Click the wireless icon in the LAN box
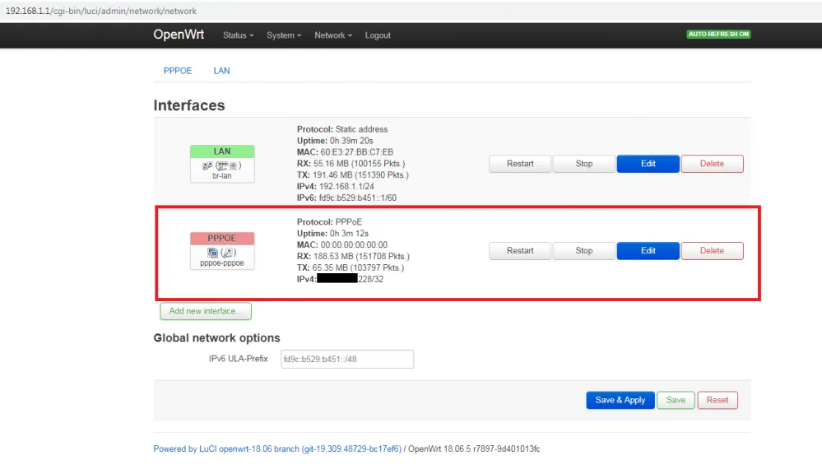The height and width of the screenshot is (474, 822). coord(233,165)
